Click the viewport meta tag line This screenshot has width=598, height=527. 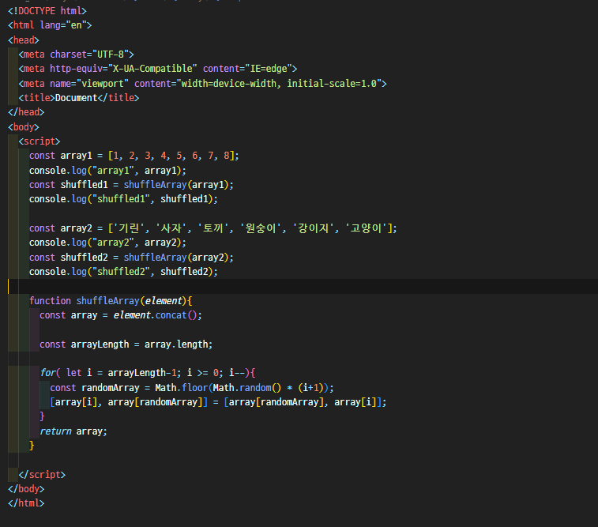click(x=202, y=83)
